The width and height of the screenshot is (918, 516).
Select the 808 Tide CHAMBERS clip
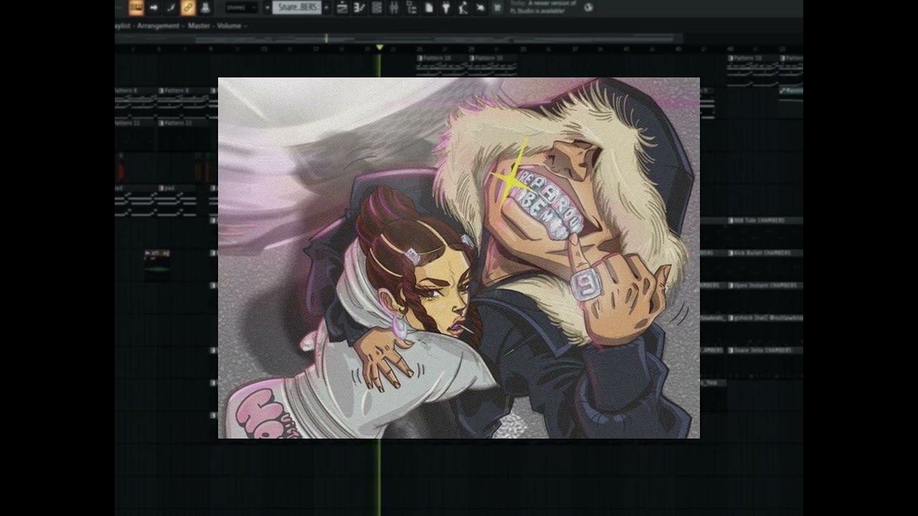pyautogui.click(x=765, y=221)
